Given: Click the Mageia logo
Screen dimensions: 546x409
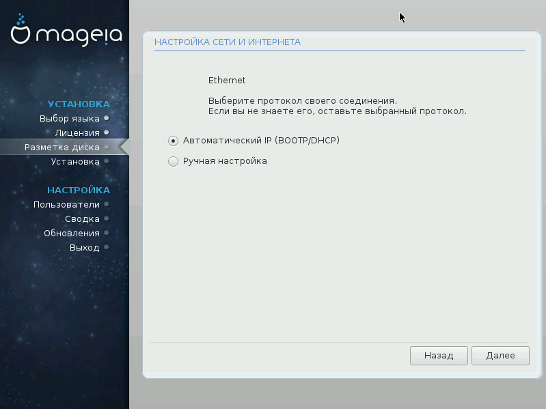Looking at the screenshot, I should 66,33.
